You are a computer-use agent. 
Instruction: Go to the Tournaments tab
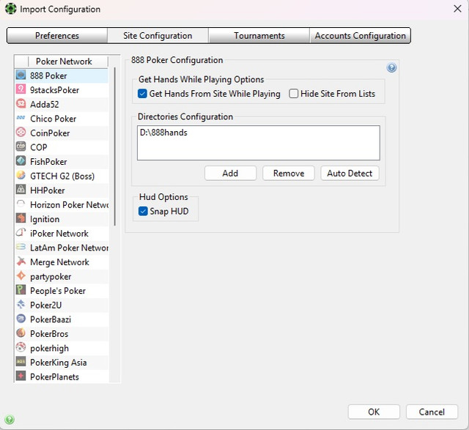tap(259, 36)
